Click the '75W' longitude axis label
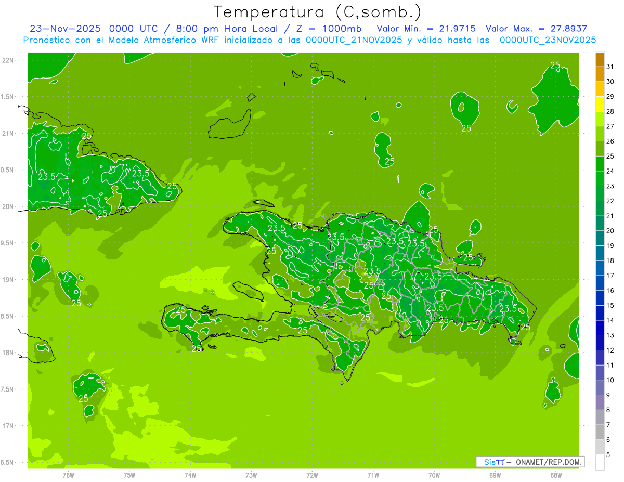Image resolution: width=624 pixels, height=482 pixels. coord(129,475)
